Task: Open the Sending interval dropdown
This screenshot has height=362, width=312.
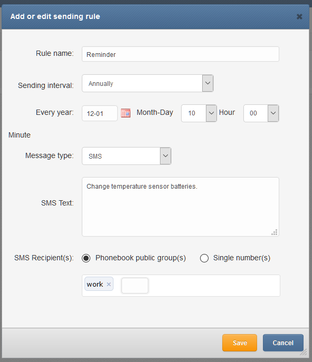Action: coord(148,83)
